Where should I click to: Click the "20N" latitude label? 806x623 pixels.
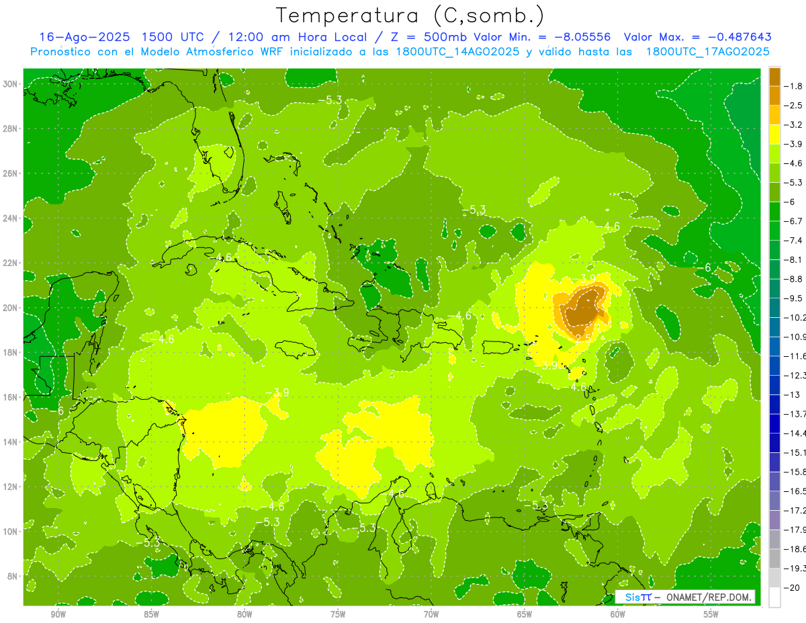11,308
